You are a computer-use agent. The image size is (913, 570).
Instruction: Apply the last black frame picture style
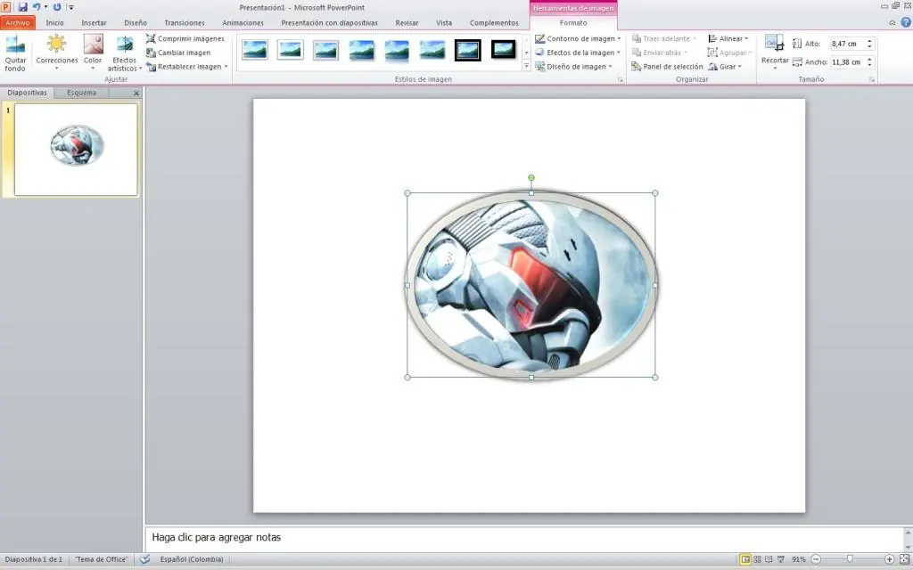click(x=503, y=50)
